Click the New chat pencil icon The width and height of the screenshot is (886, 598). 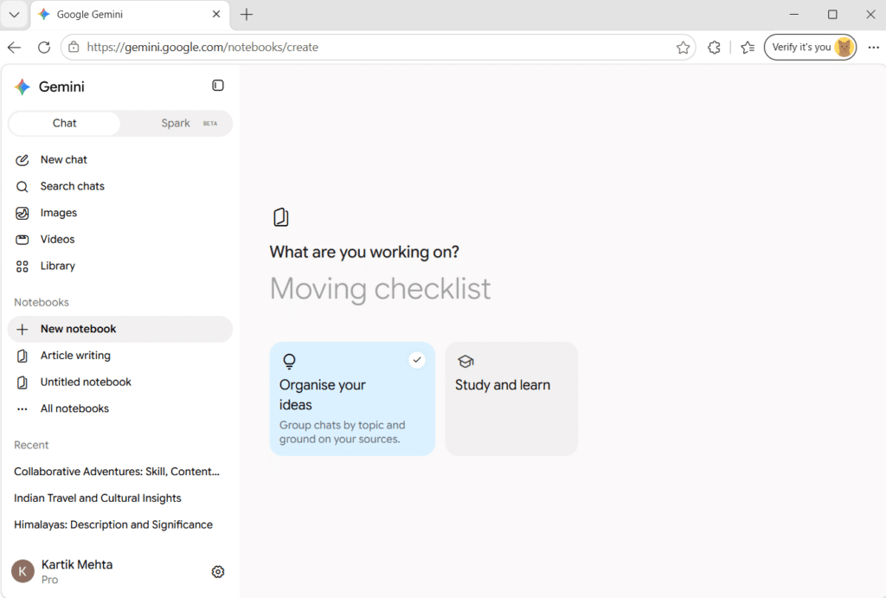click(x=22, y=160)
